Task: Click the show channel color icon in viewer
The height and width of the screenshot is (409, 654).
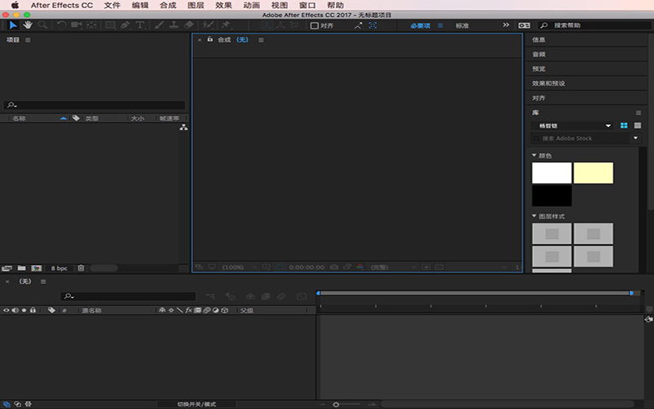Action: click(360, 267)
